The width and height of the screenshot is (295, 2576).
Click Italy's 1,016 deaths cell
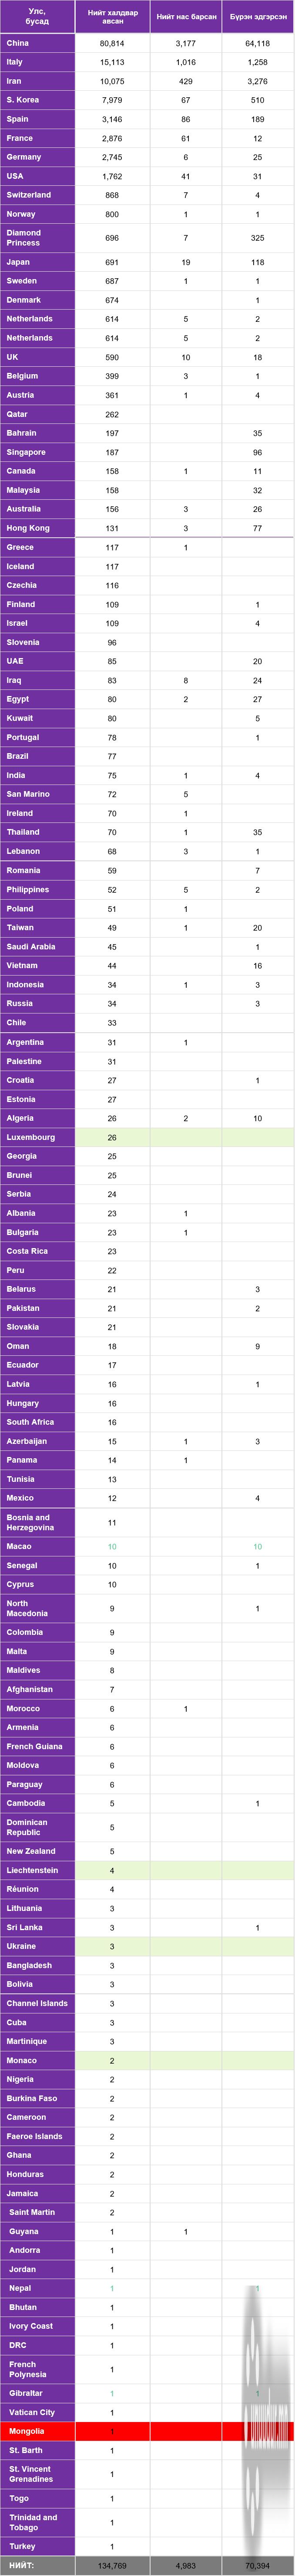185,62
